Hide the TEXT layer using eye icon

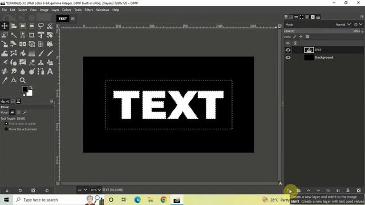(x=288, y=50)
